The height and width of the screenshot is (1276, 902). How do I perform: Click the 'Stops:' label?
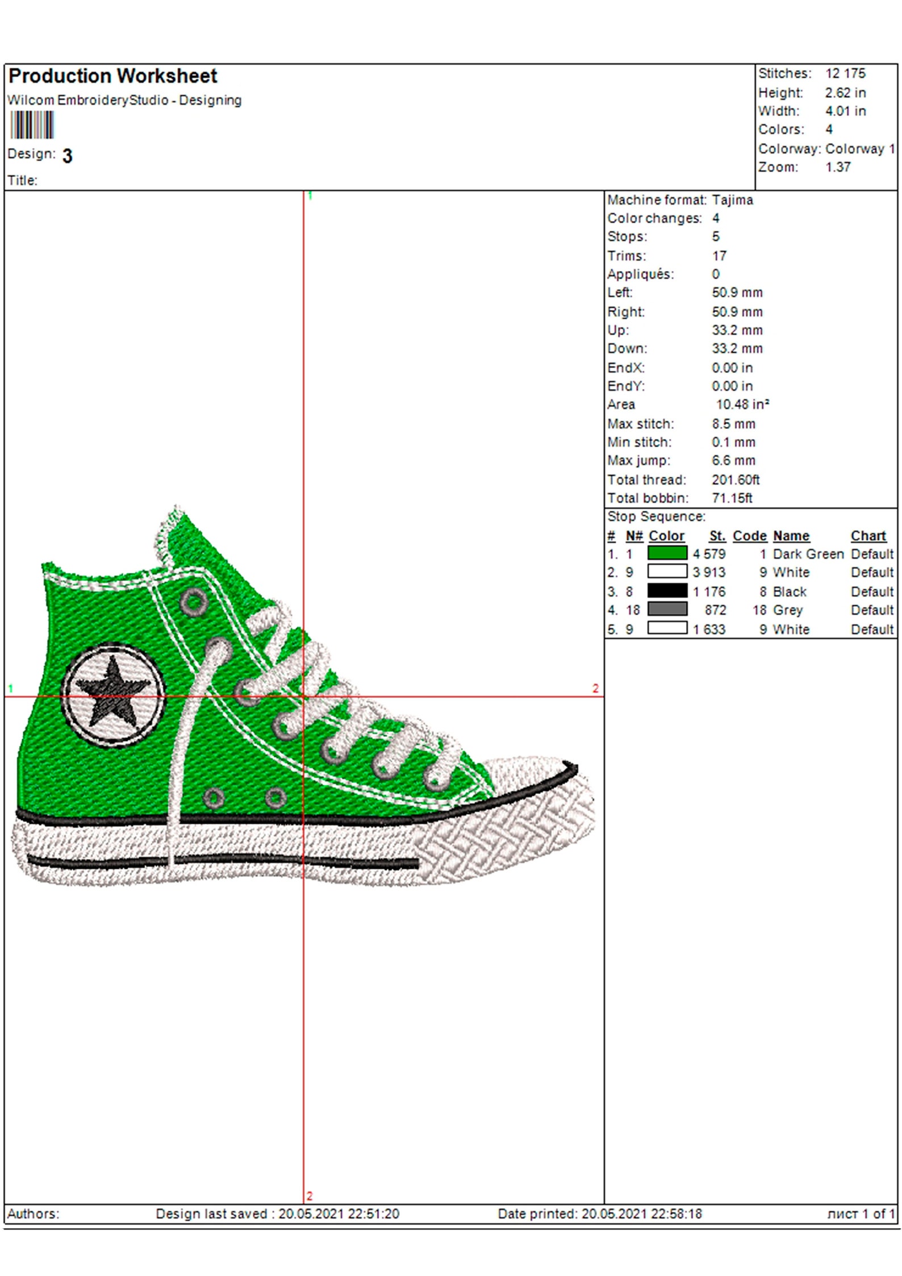click(627, 236)
